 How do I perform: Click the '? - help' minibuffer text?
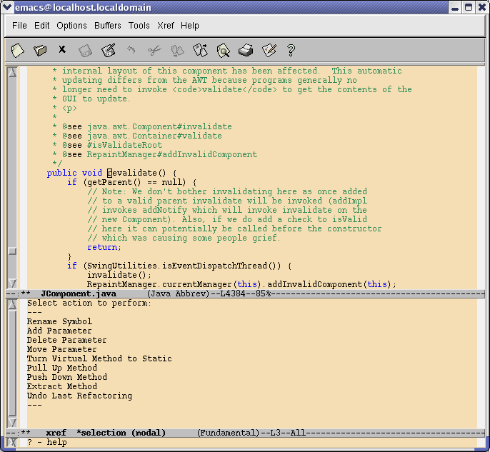click(47, 442)
